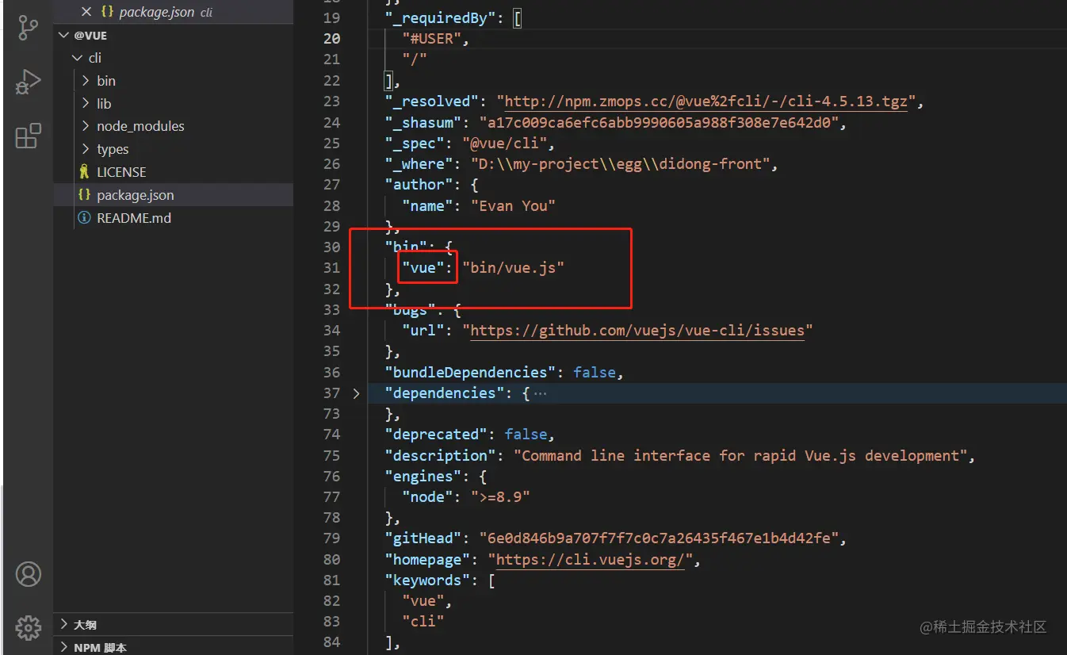This screenshot has width=1067, height=655.
Task: Click the "vue" key under bin
Action: [x=423, y=268]
